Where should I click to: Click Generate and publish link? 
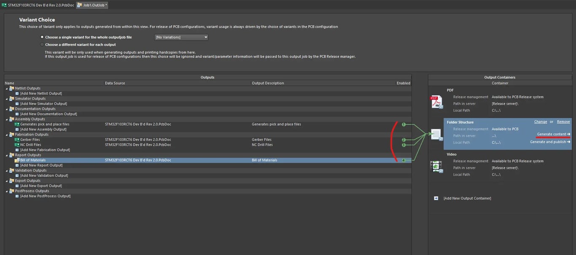[x=550, y=142]
